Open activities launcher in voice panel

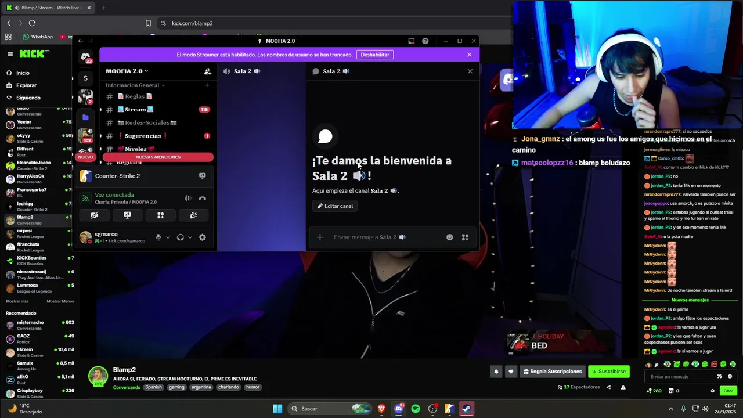click(161, 215)
